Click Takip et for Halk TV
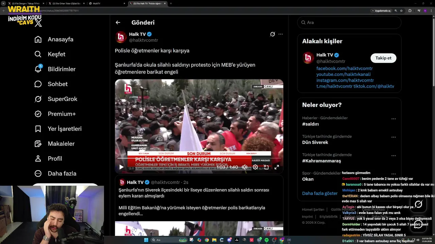The image size is (435, 244). tap(383, 58)
